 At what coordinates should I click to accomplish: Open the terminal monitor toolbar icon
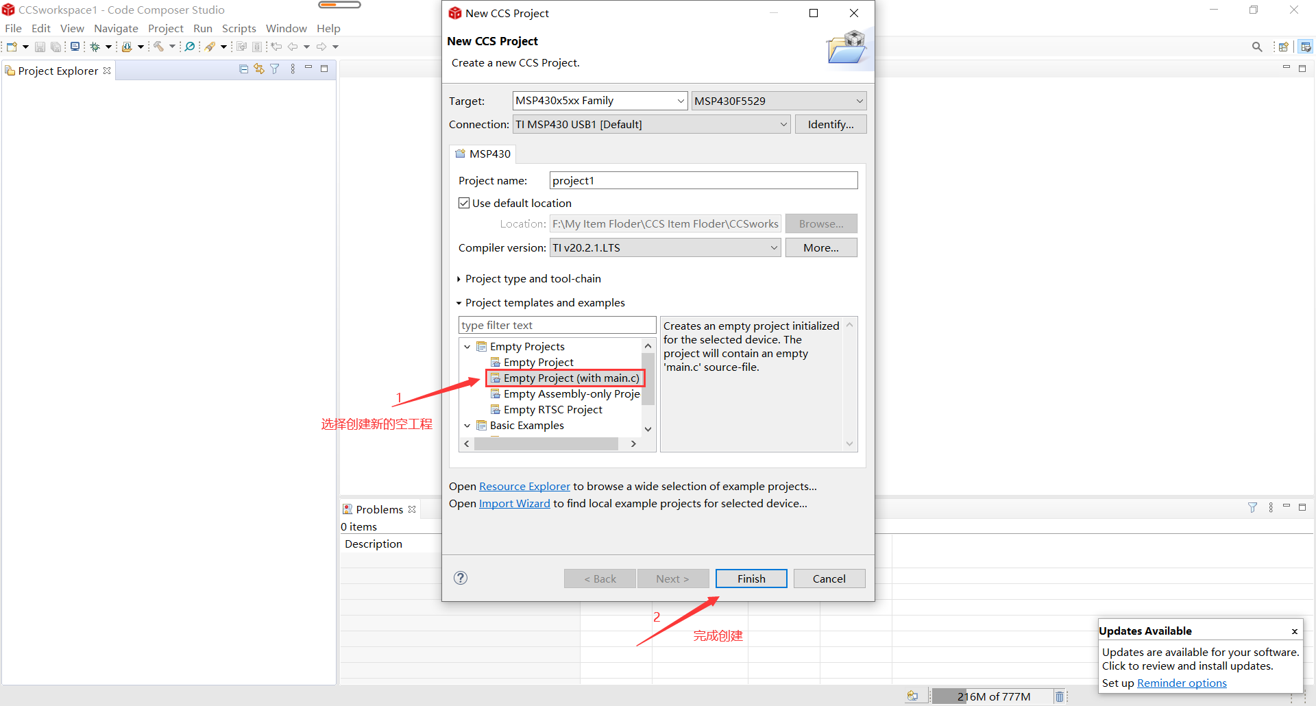click(x=75, y=47)
